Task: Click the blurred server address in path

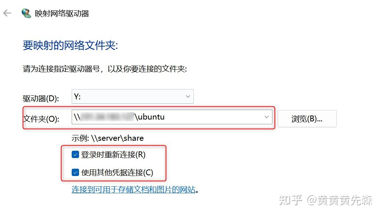Action: (107, 117)
